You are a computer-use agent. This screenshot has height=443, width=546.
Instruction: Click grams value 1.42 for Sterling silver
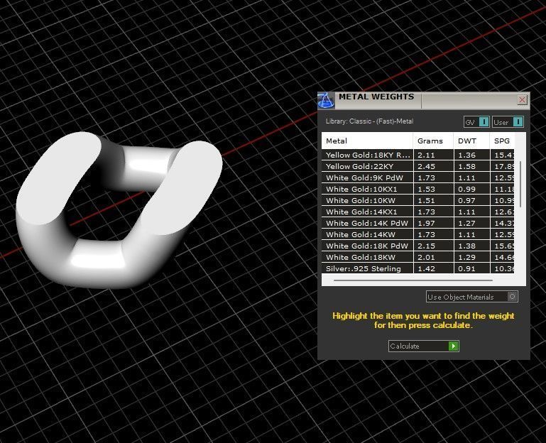coord(426,269)
